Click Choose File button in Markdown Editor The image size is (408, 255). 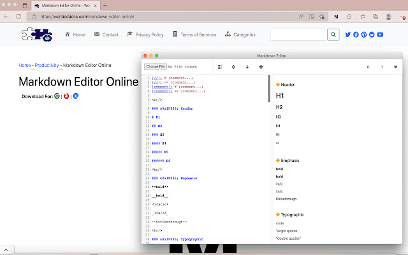pyautogui.click(x=156, y=66)
